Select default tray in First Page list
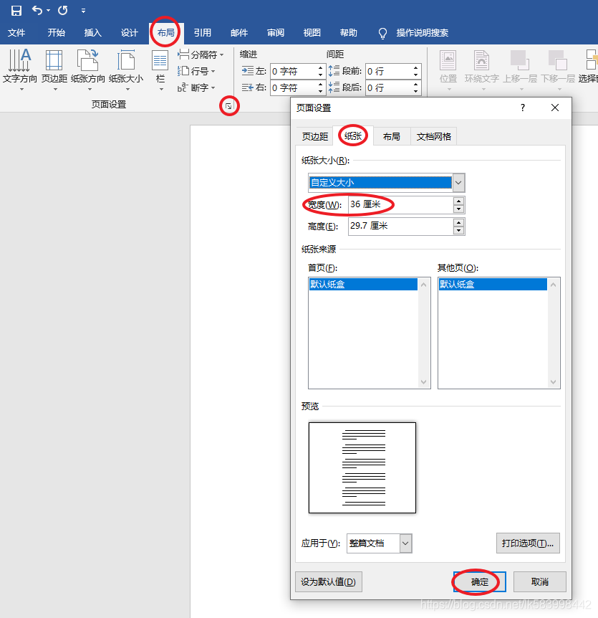598x618 pixels. [363, 284]
